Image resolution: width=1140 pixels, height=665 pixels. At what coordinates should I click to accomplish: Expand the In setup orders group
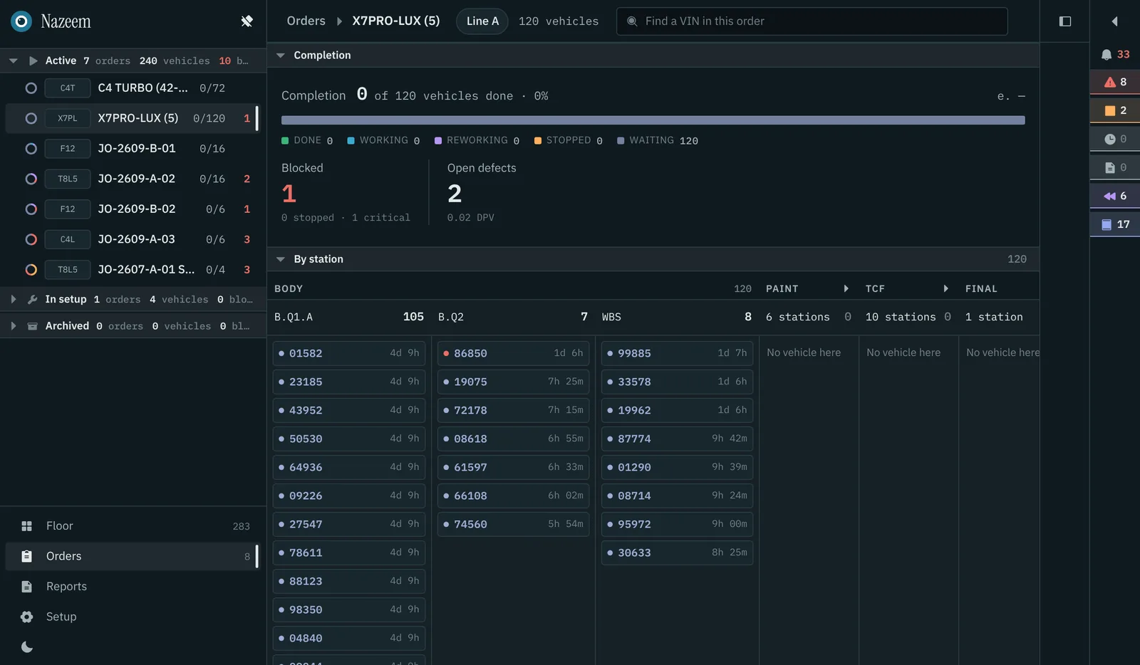click(13, 299)
